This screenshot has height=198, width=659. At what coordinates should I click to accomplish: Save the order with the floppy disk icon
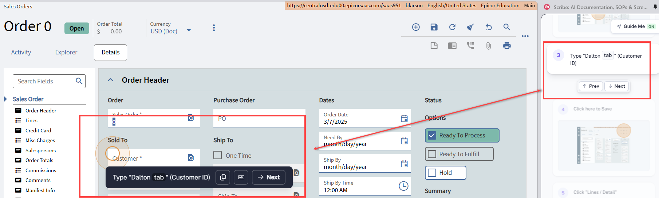pyautogui.click(x=434, y=27)
